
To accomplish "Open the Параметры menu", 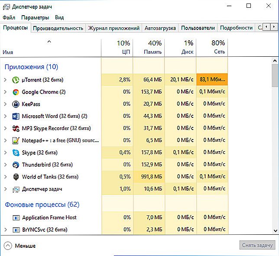I will 35,18.
